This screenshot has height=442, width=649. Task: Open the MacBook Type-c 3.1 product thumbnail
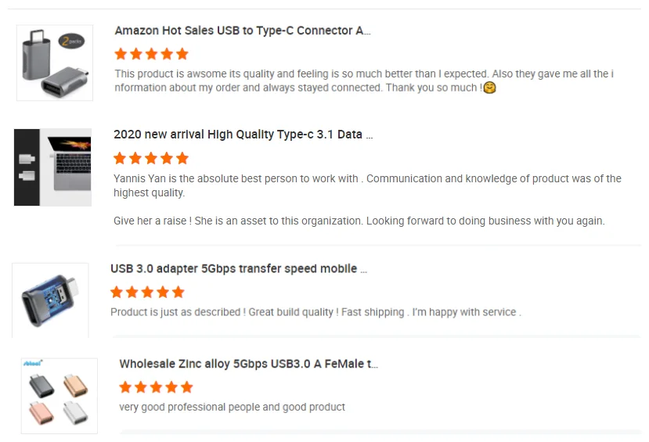[x=52, y=167]
